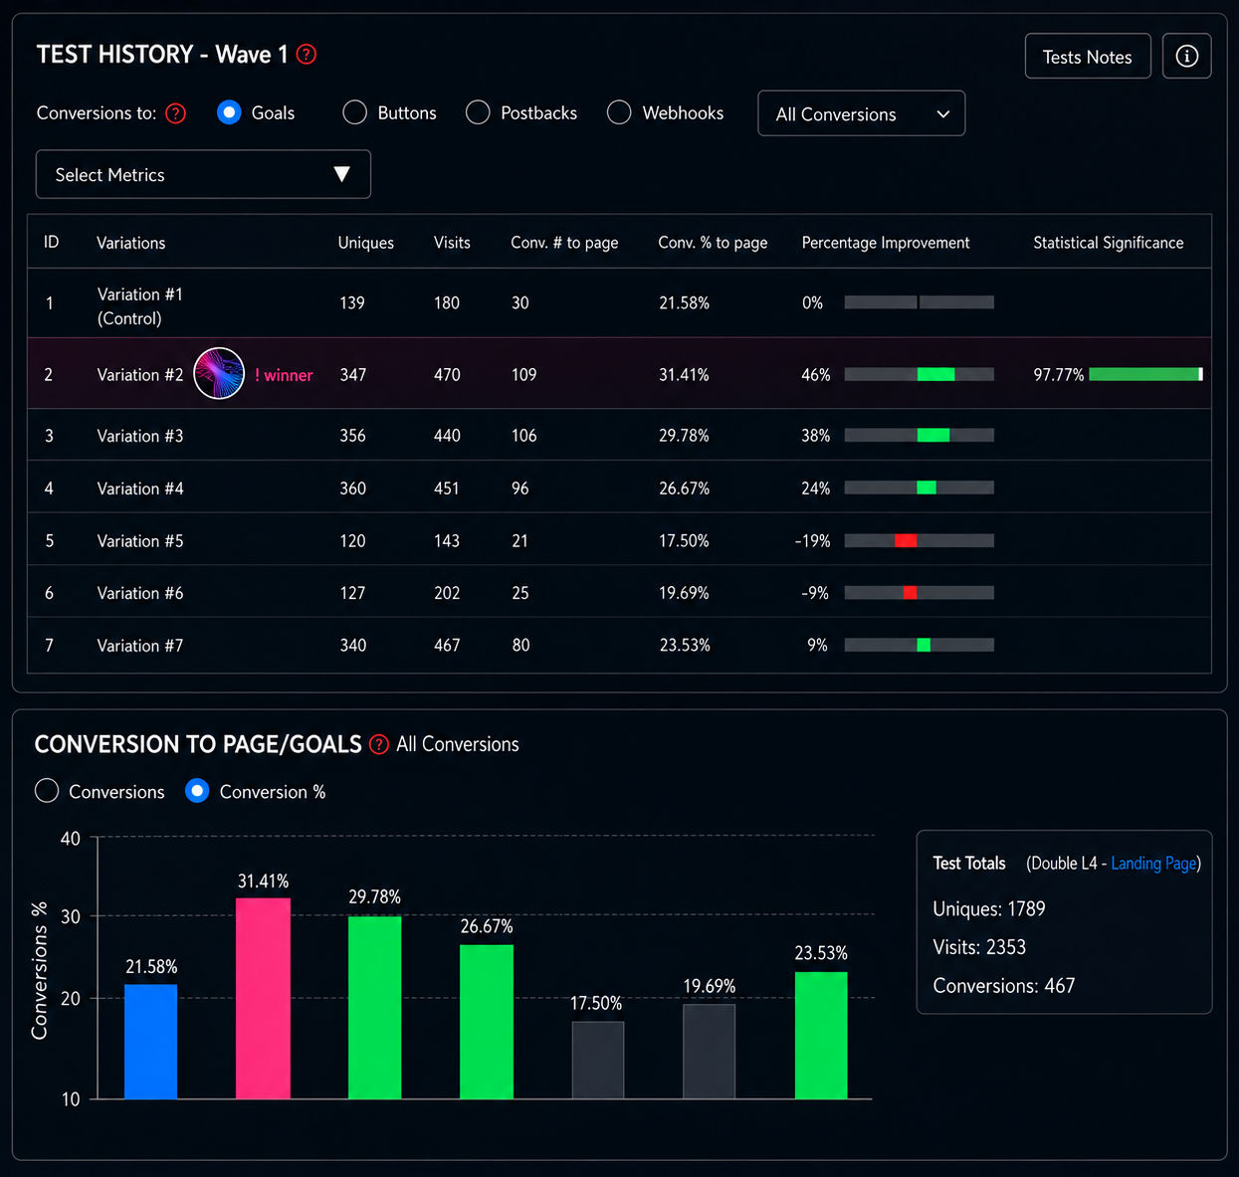Click the 97.77% statistical significance bar
Image resolution: width=1239 pixels, height=1177 pixels.
[1145, 374]
